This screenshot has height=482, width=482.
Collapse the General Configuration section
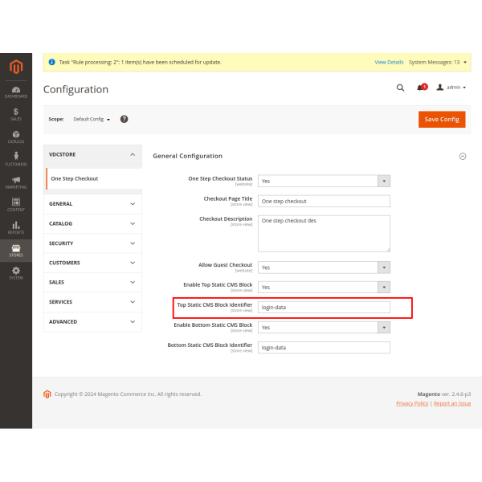[x=462, y=156]
